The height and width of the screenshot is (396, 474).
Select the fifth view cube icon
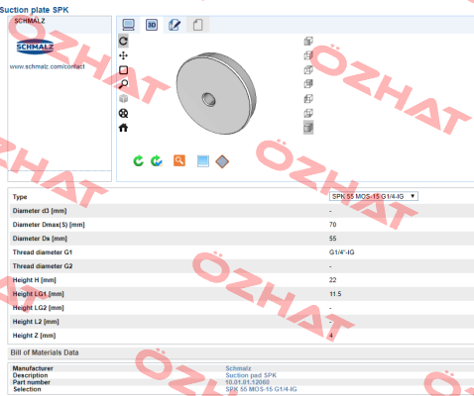point(308,98)
